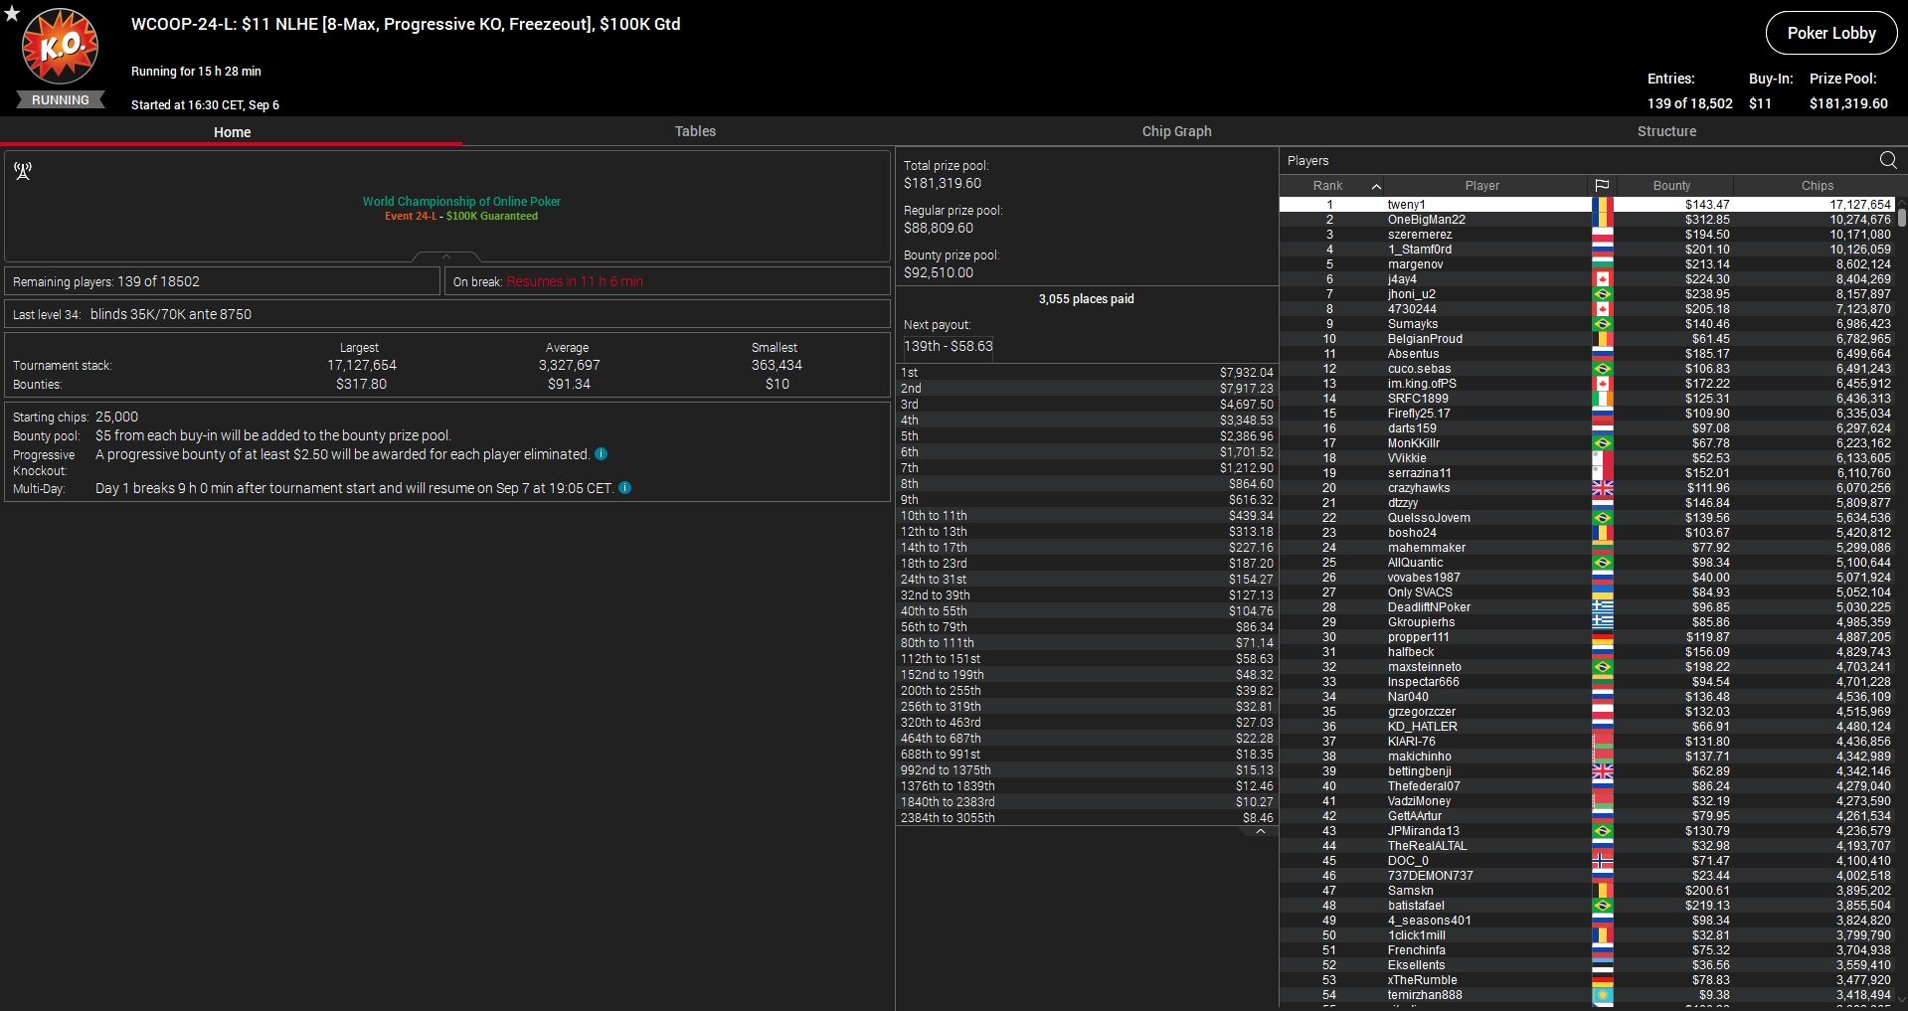Click the broadcast antenna icon
This screenshot has height=1011, width=1908.
23,171
